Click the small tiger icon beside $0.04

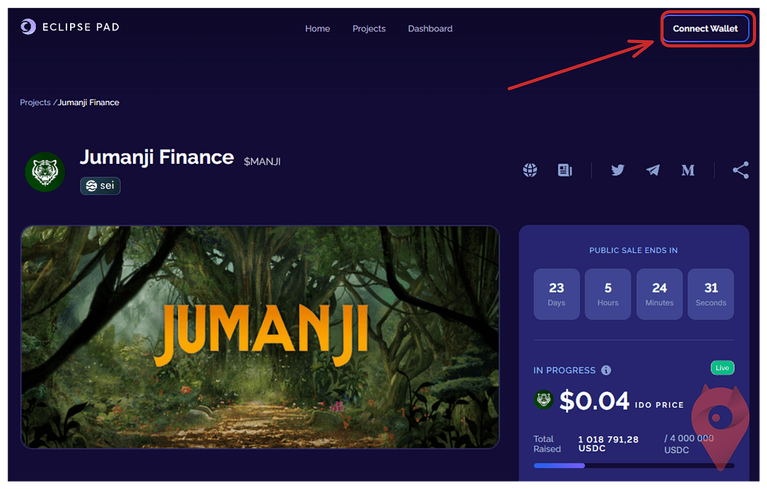tap(543, 400)
